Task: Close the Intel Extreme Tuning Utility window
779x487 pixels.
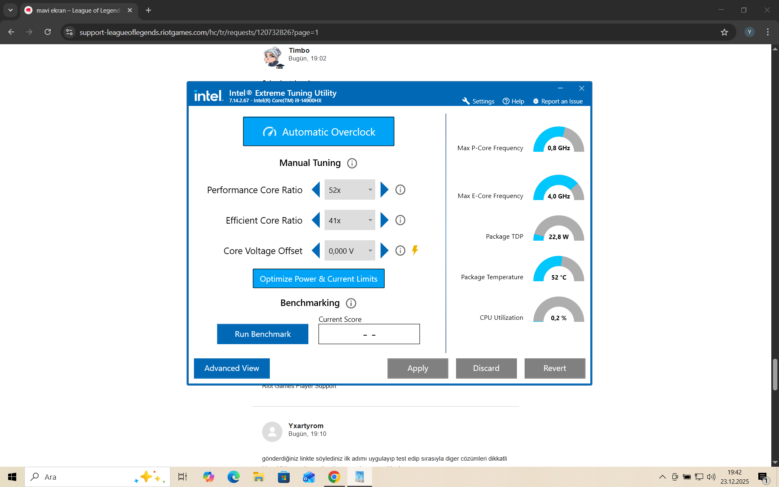Action: pos(581,88)
